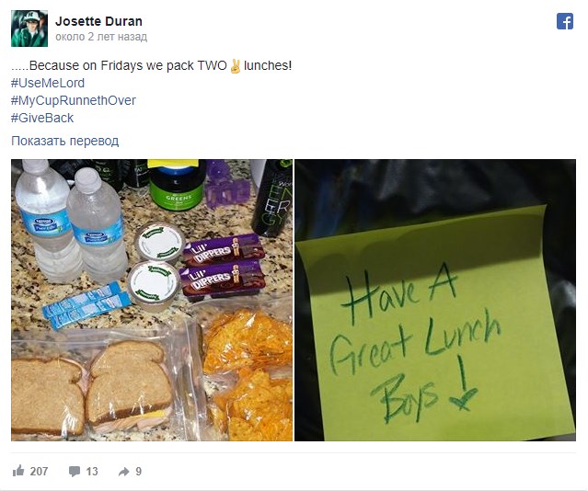Click the 9 shares count
Screen dimensions: 588x491
click(138, 471)
